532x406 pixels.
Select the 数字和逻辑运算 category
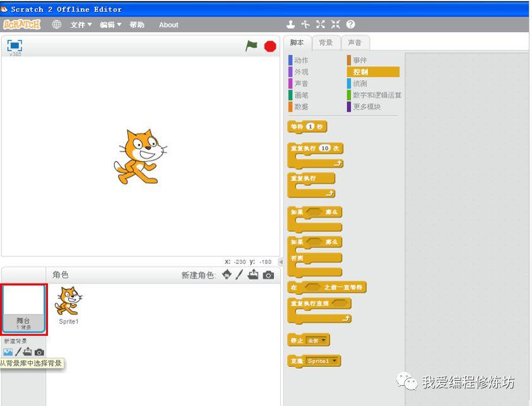click(x=374, y=95)
